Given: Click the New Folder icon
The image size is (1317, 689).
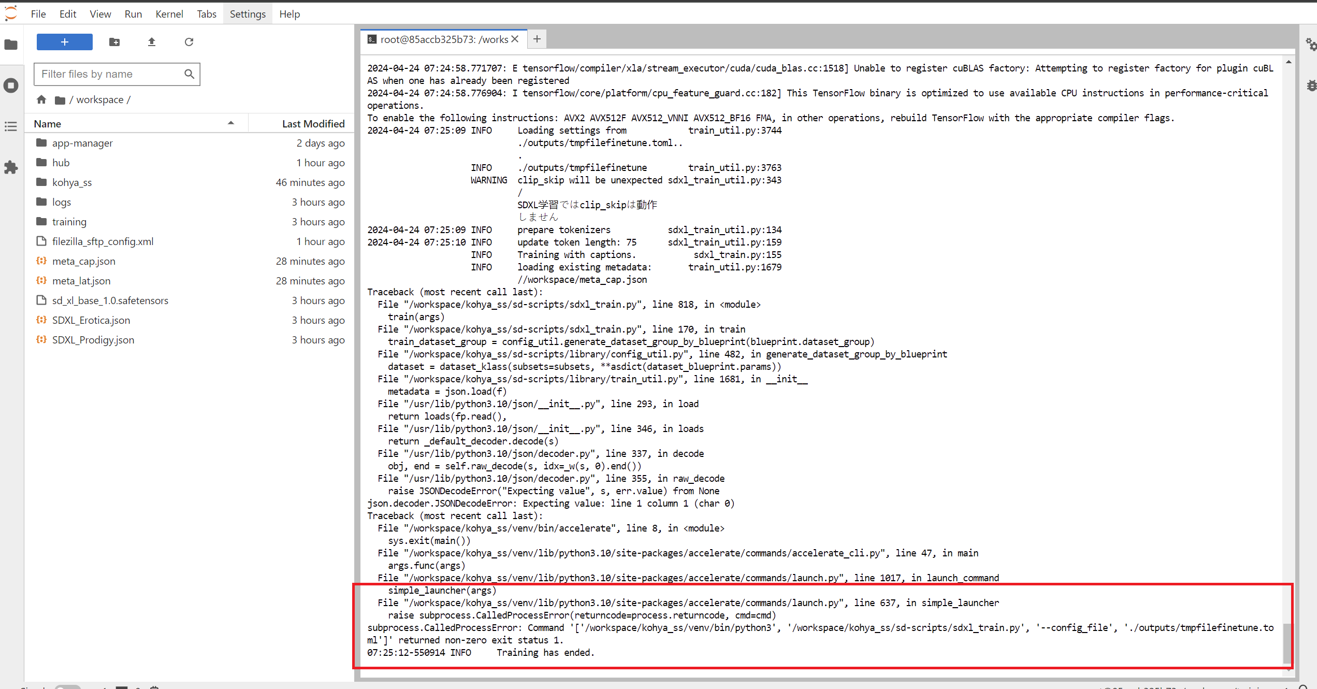Looking at the screenshot, I should [114, 42].
